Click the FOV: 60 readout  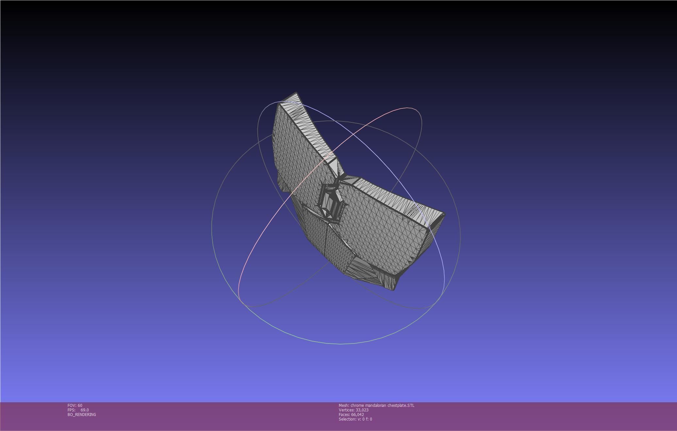[75, 406]
